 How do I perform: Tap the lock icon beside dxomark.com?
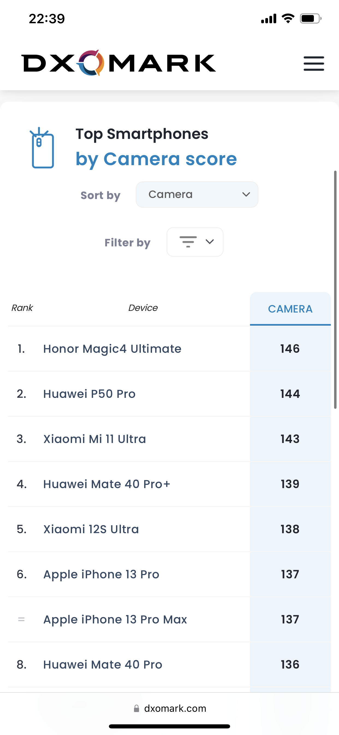pyautogui.click(x=136, y=708)
